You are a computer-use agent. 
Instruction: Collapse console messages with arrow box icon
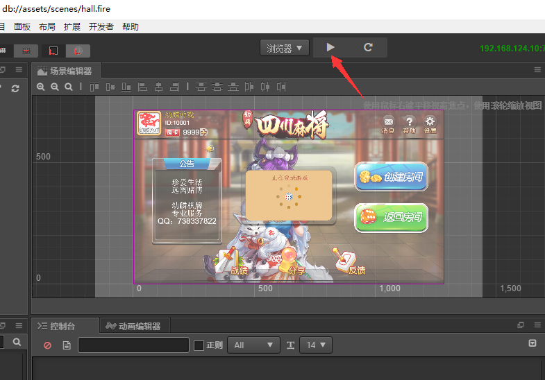tap(532, 343)
